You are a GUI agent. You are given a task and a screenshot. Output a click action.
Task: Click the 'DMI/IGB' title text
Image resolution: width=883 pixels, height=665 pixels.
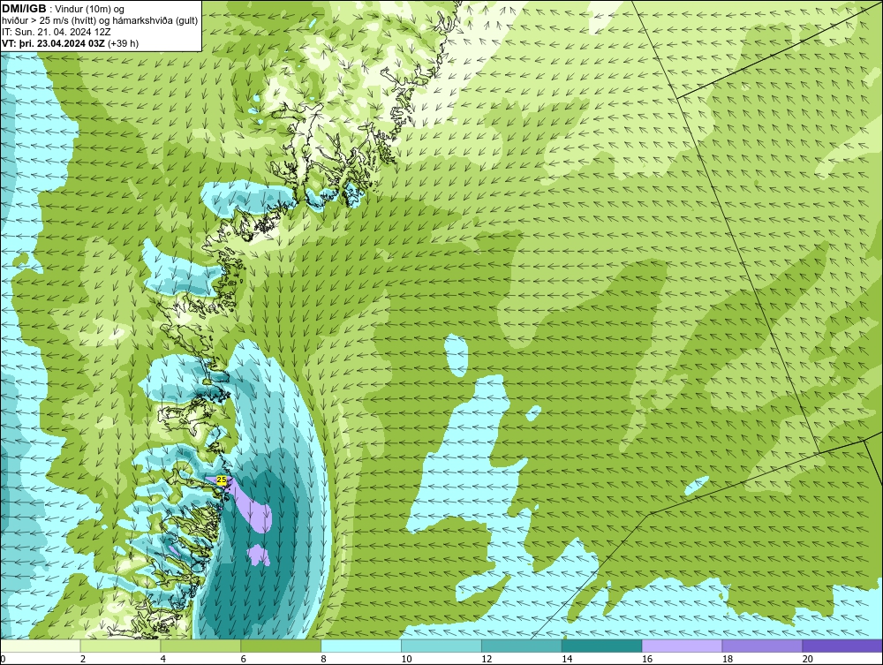(24, 9)
